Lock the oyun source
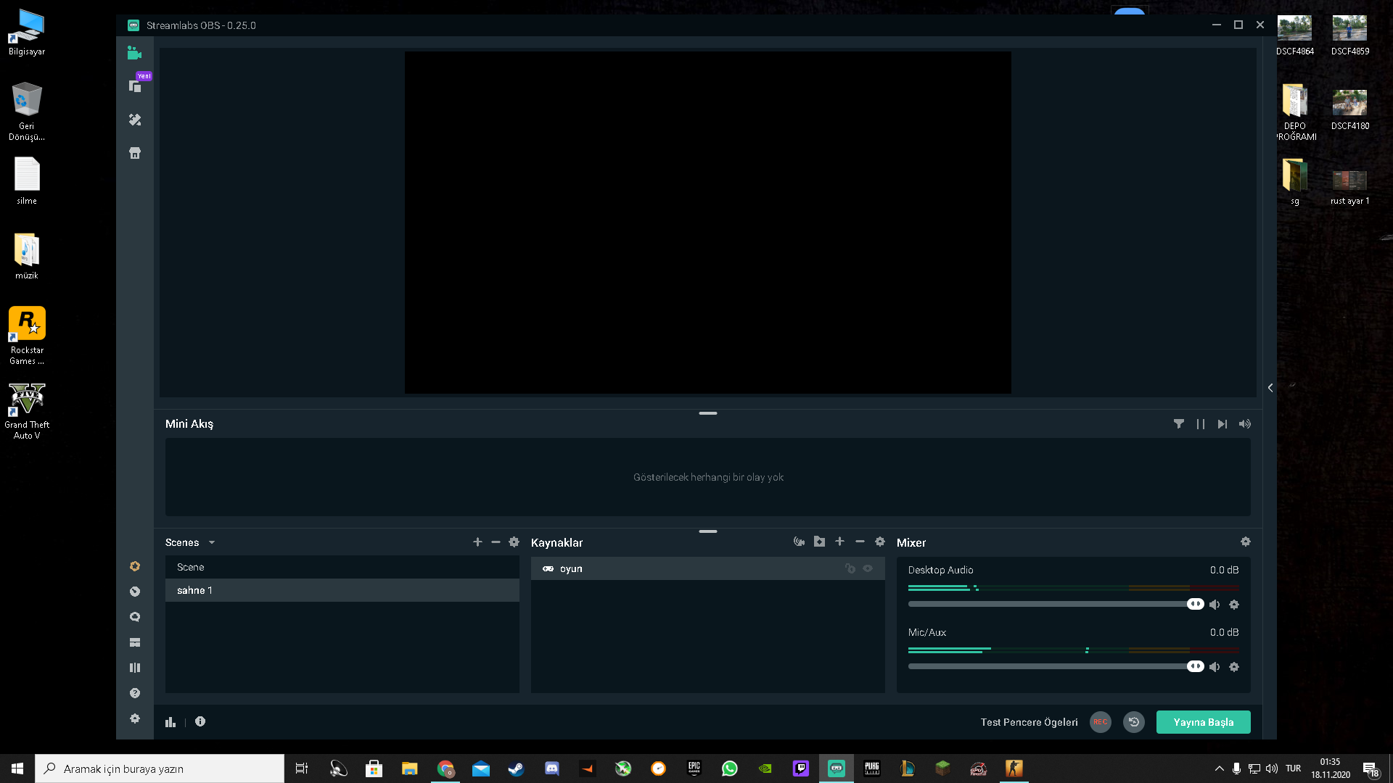The image size is (1393, 783). click(850, 568)
